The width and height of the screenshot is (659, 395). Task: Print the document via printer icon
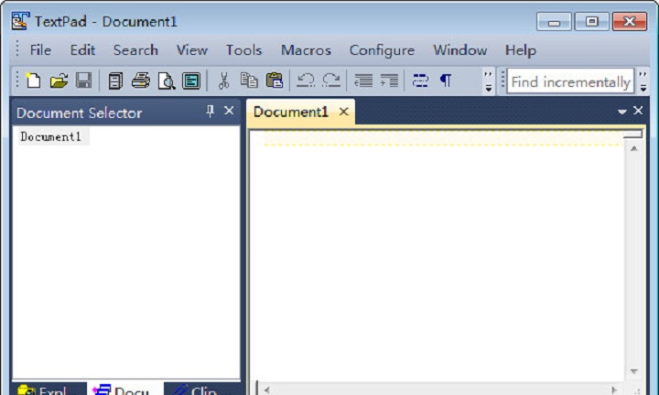(x=140, y=80)
